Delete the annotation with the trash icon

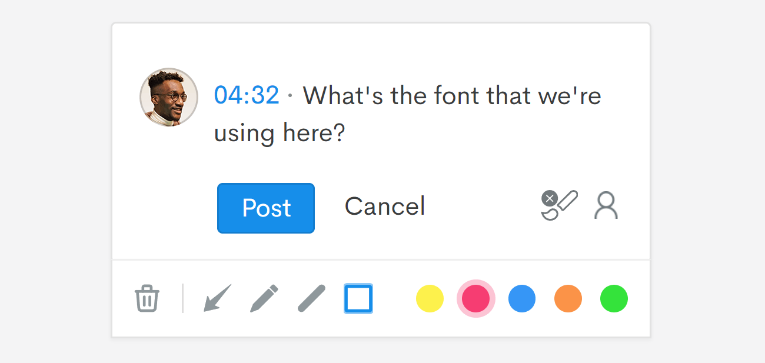(x=147, y=298)
